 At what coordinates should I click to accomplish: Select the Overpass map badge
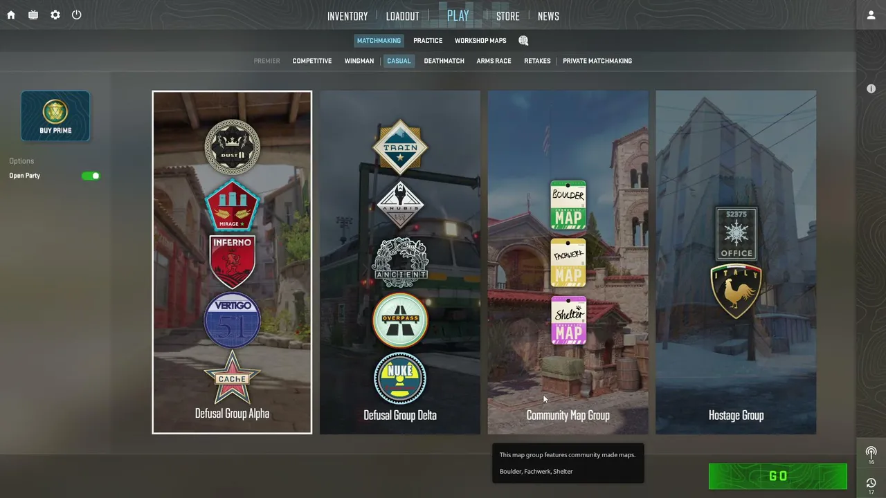tap(400, 320)
